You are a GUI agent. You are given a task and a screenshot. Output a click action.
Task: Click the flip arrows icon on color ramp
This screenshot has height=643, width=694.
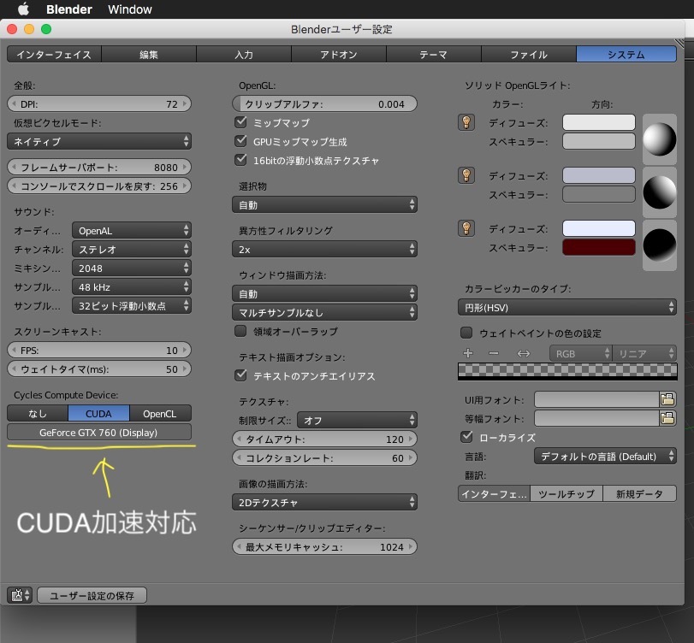point(523,353)
